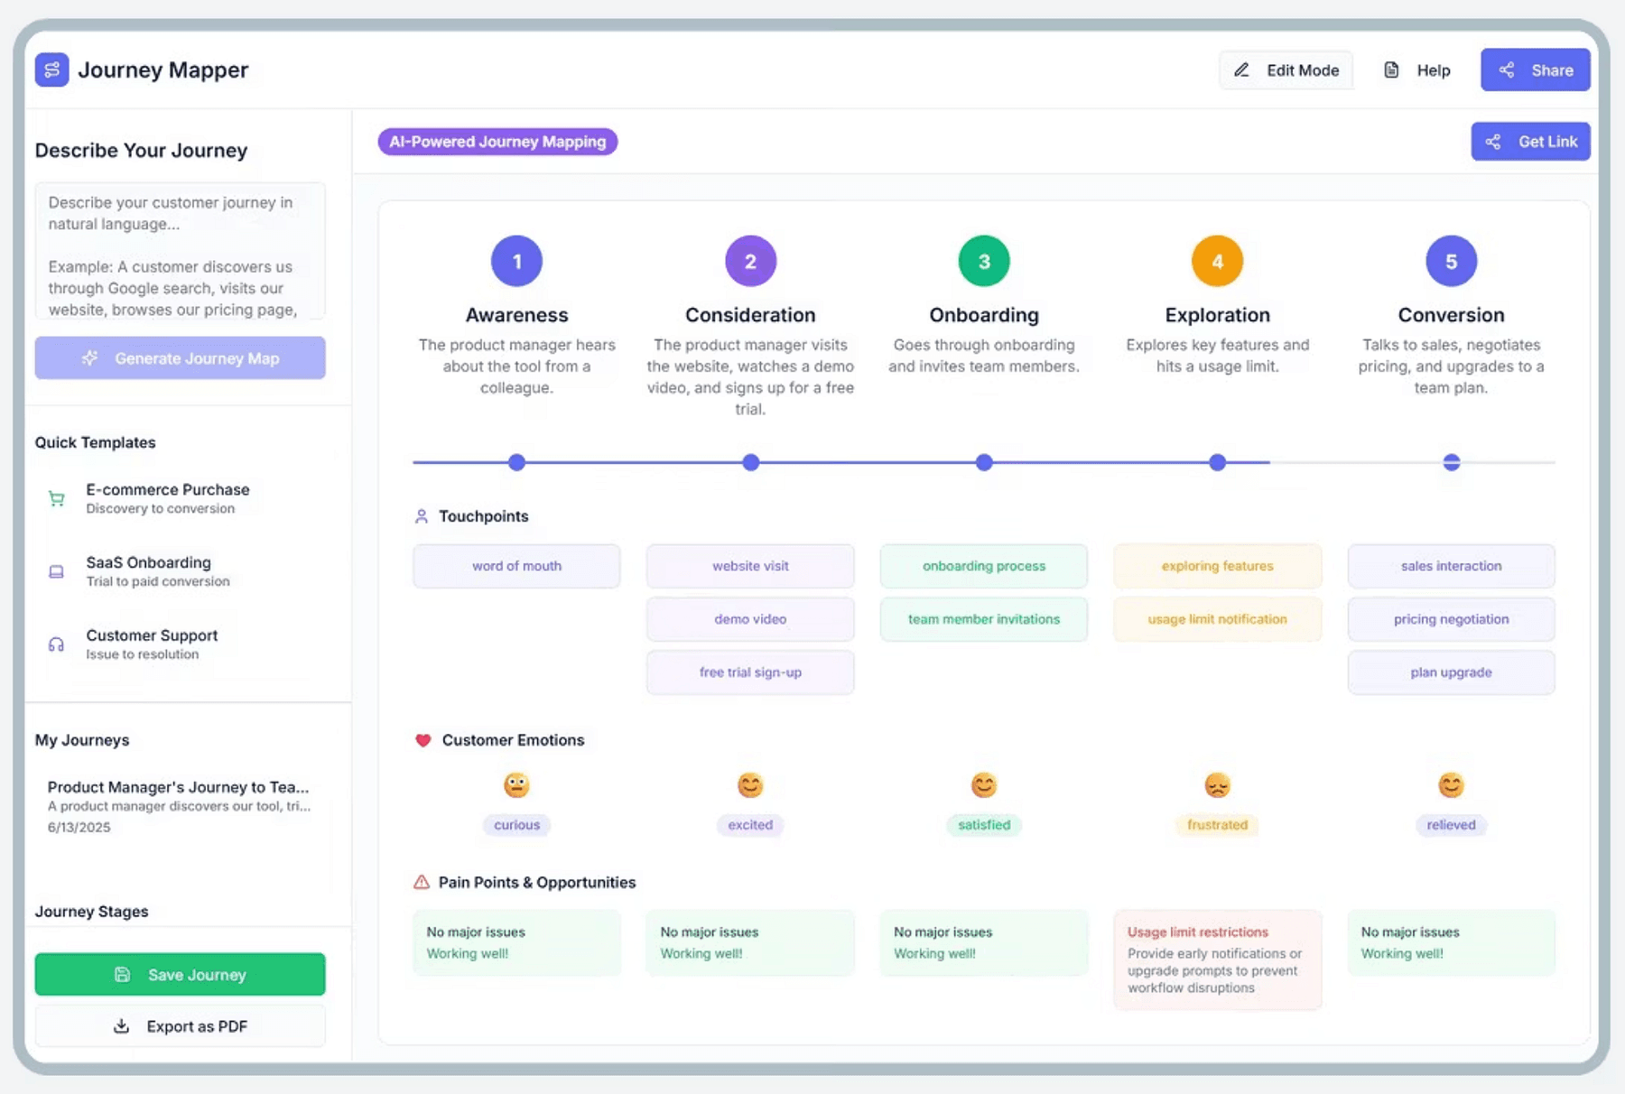
Task: Select the orange Exploration stage circle 4
Action: 1217,261
